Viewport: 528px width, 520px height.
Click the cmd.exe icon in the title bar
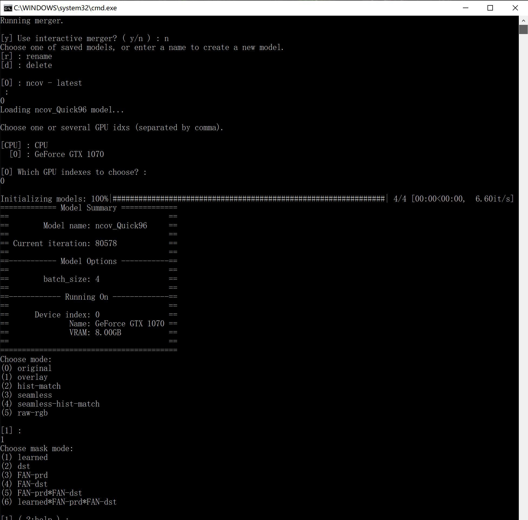8,8
